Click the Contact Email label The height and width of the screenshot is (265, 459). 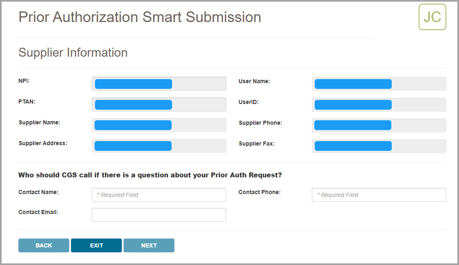point(38,212)
